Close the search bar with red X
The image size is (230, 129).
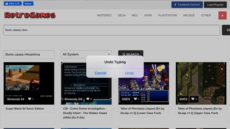(x=222, y=15)
